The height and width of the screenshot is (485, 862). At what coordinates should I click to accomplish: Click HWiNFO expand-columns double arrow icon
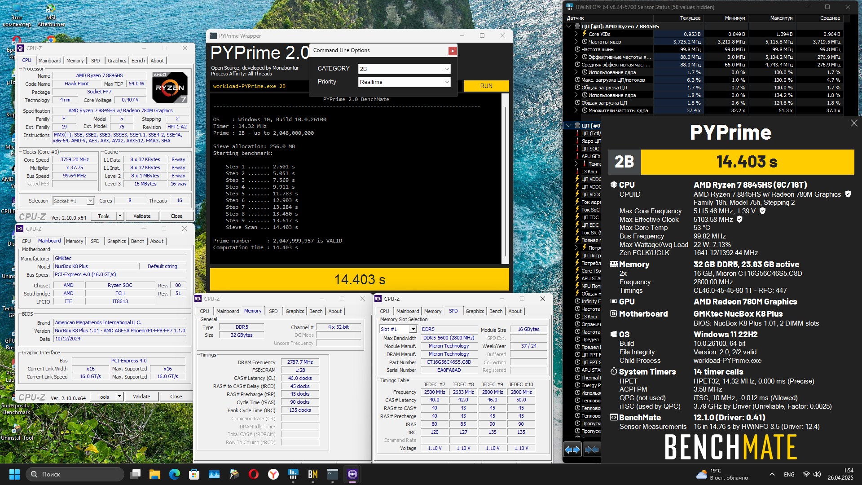(572, 450)
